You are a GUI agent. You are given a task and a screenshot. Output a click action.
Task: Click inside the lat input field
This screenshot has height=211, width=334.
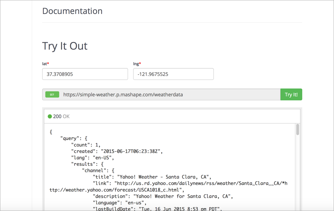85,74
